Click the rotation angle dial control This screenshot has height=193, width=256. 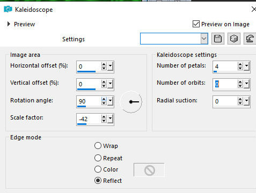pyautogui.click(x=131, y=102)
